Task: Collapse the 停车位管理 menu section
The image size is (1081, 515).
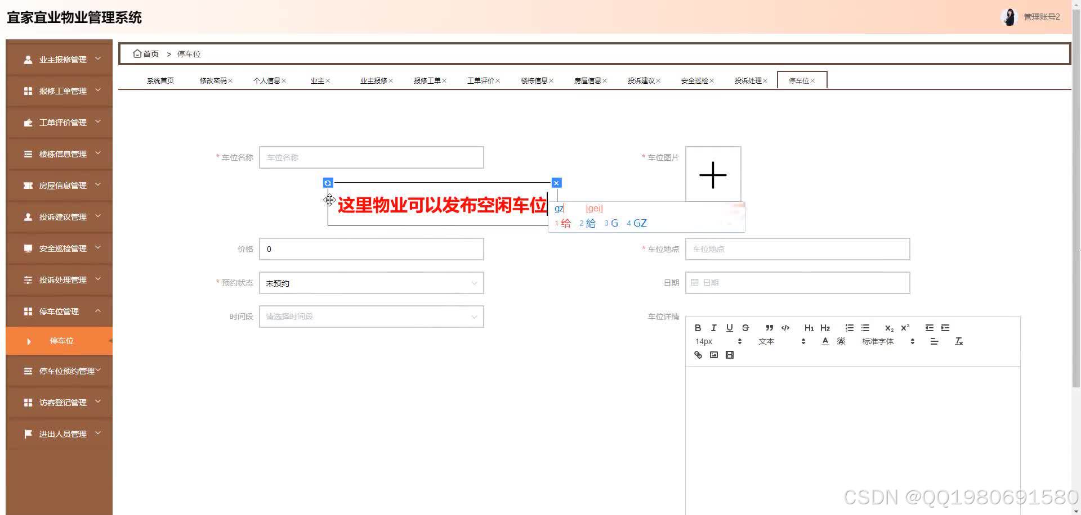Action: pyautogui.click(x=59, y=311)
